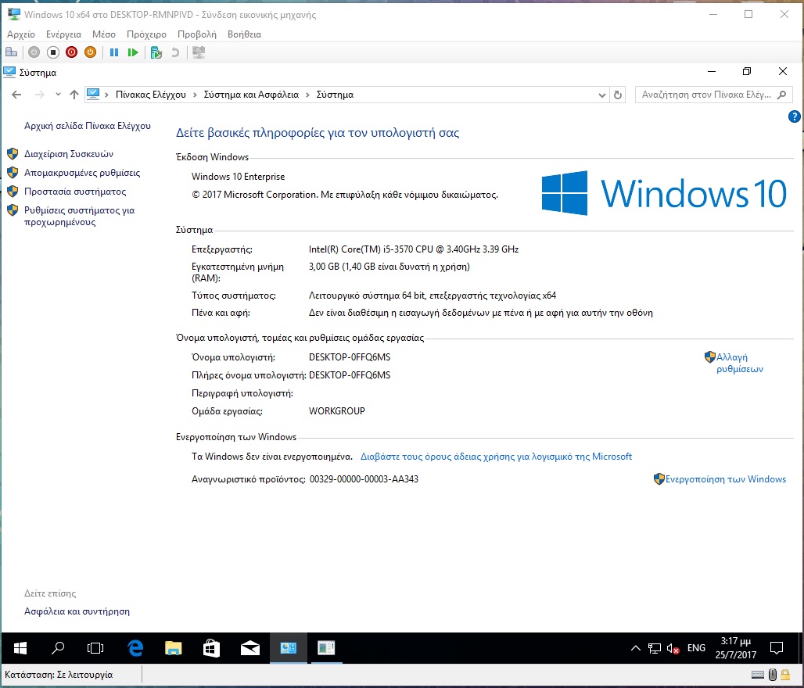The image size is (804, 688).
Task: Click the second running app on the taskbar
Action: coord(326,649)
